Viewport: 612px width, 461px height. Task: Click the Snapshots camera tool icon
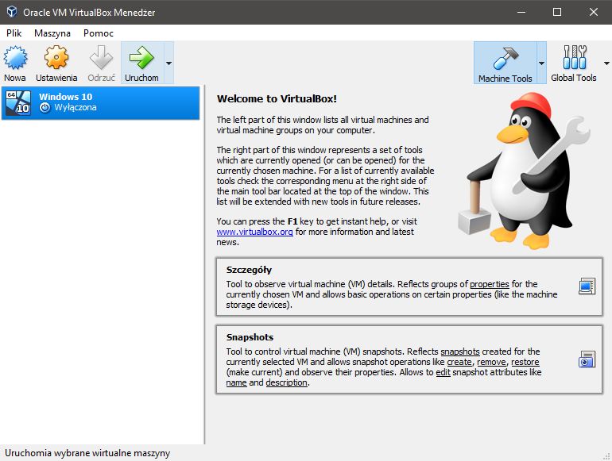tap(587, 359)
